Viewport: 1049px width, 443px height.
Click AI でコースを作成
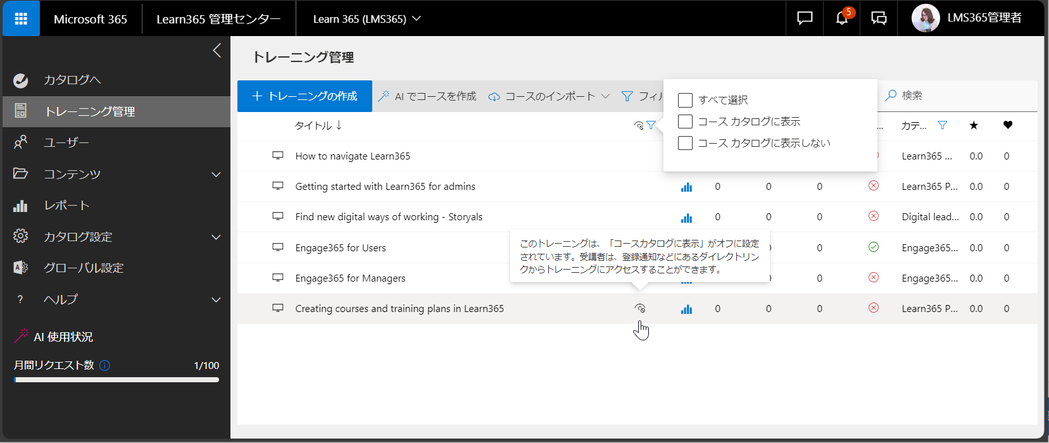click(x=427, y=96)
